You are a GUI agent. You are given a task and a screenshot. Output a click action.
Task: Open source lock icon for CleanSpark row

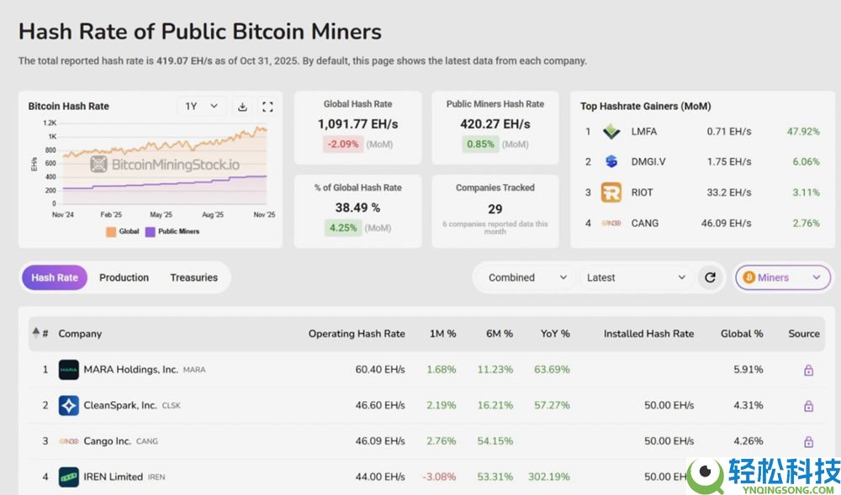(808, 406)
